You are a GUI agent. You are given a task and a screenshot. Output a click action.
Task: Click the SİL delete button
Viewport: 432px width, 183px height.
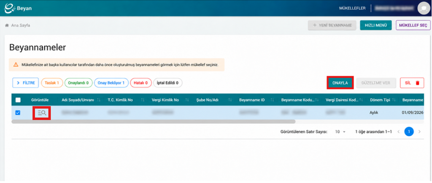pos(412,83)
